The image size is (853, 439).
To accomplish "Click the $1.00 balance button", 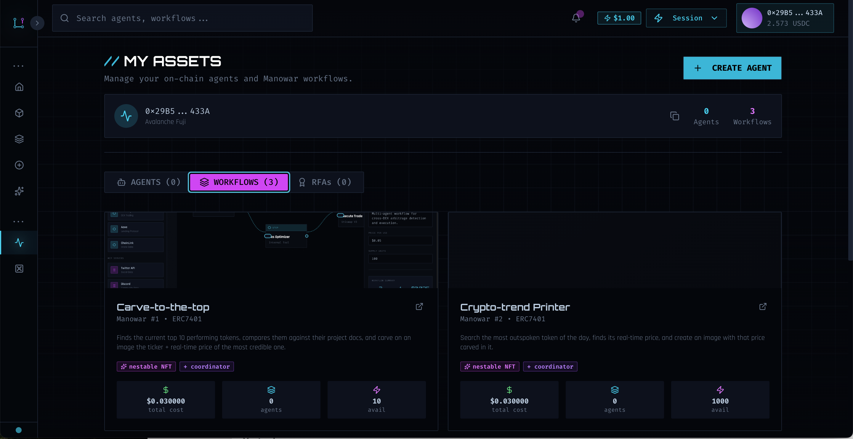I will (619, 18).
